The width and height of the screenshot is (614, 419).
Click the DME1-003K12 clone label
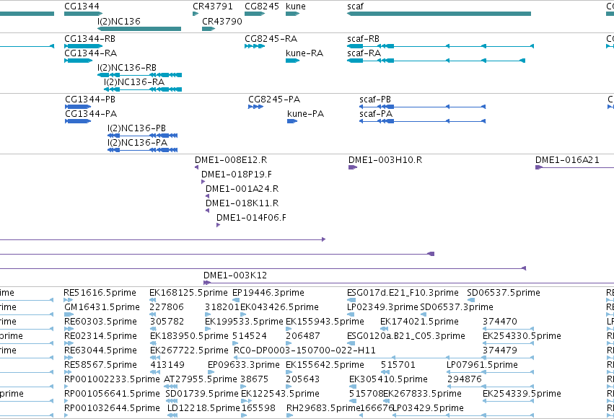click(235, 275)
